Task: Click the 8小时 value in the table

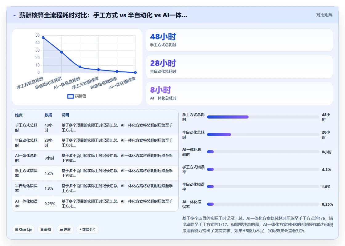Action: (x=49, y=158)
